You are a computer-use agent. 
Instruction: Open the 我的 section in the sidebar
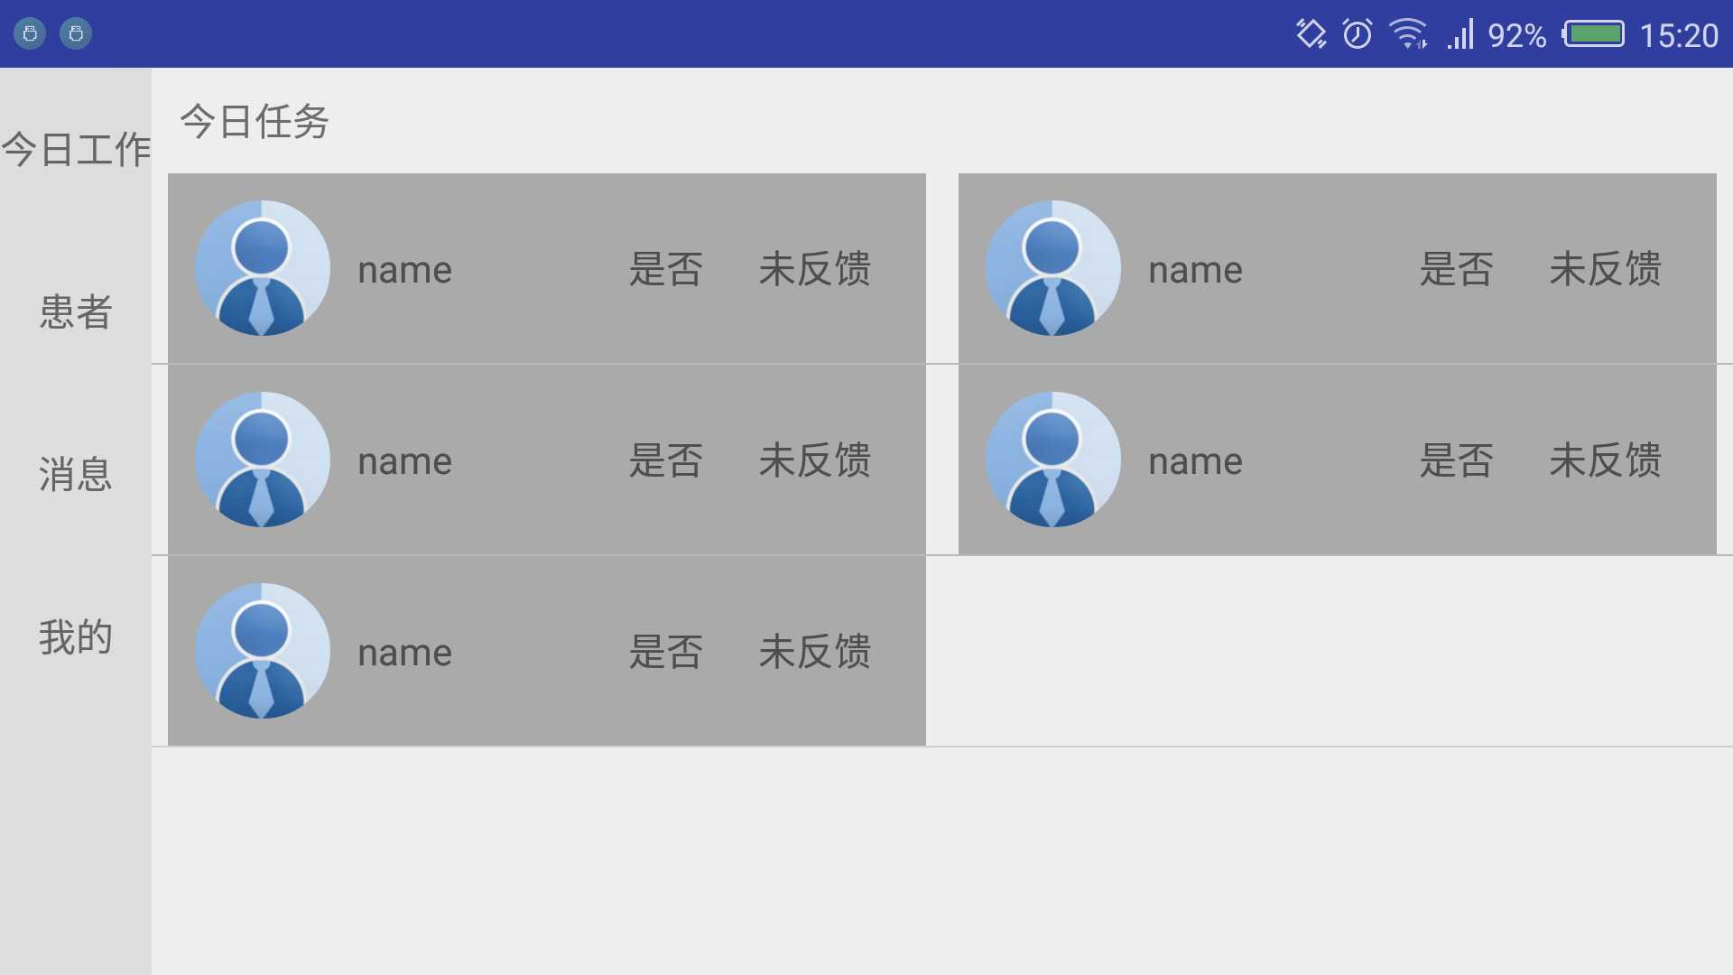[x=75, y=636]
